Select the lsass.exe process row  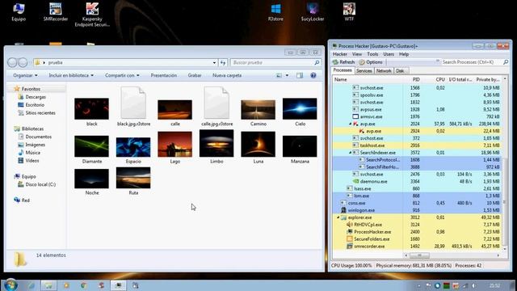click(417, 188)
